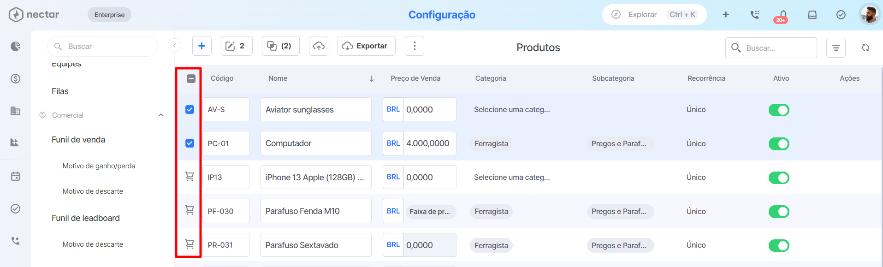The height and width of the screenshot is (267, 883).
Task: Open the calendar sidebar icon
Action: point(15,176)
